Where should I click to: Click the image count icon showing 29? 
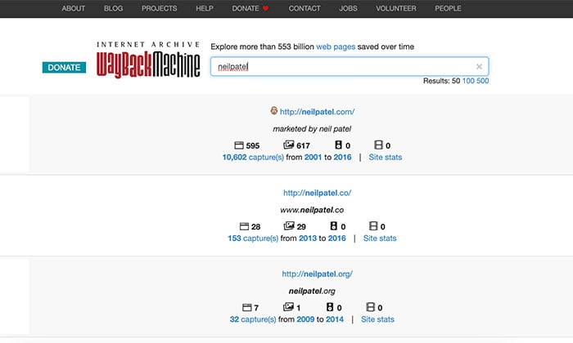coord(289,226)
